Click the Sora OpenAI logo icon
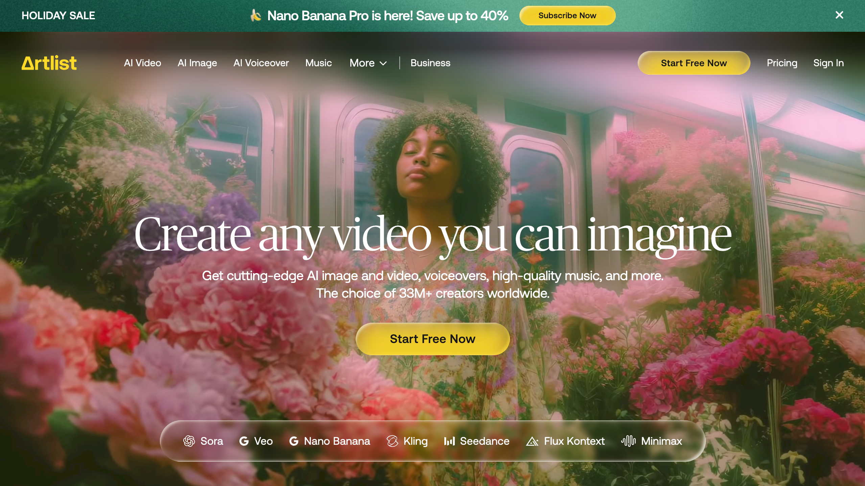Viewport: 865px width, 486px height. 189,441
